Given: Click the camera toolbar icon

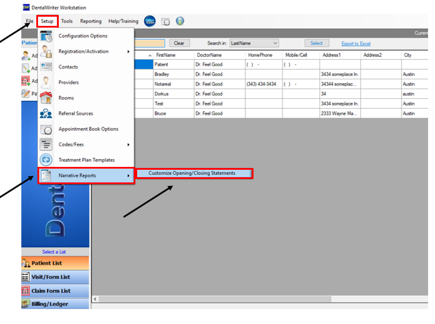Looking at the screenshot, I should tap(165, 22).
